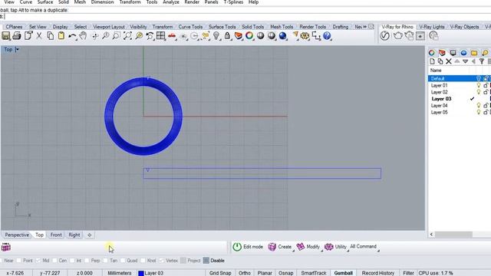Toggle the Point osnap checkbox
491x276 pixels.
pos(18,261)
